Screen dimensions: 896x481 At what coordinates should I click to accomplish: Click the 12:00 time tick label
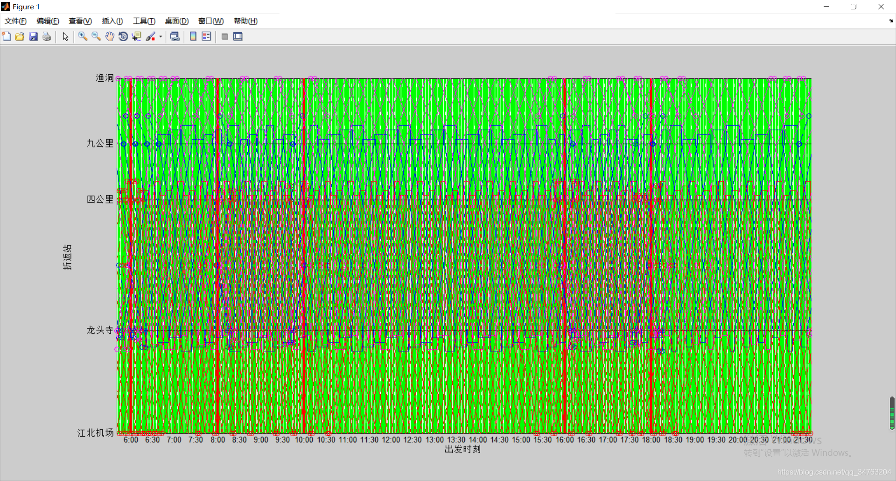[391, 440]
